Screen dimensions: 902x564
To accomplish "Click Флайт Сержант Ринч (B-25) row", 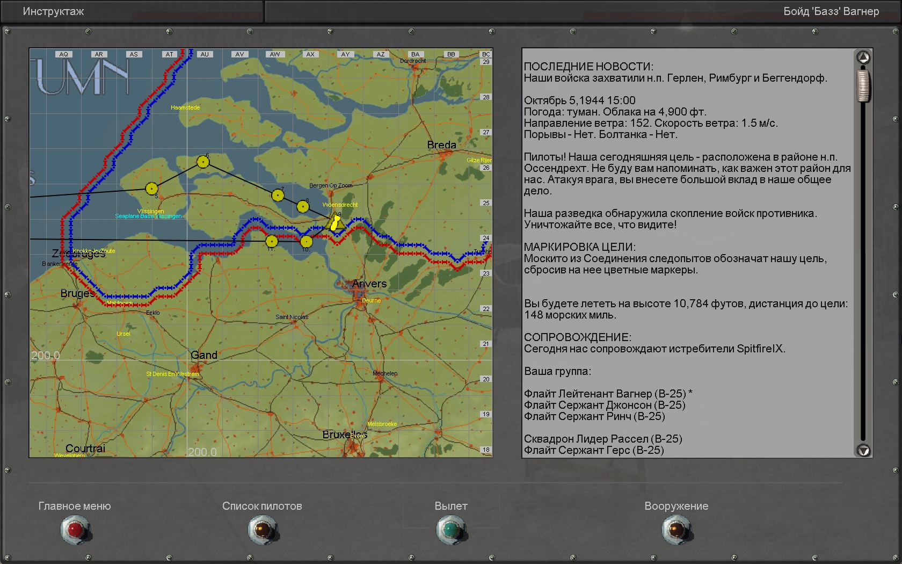I will [x=594, y=416].
